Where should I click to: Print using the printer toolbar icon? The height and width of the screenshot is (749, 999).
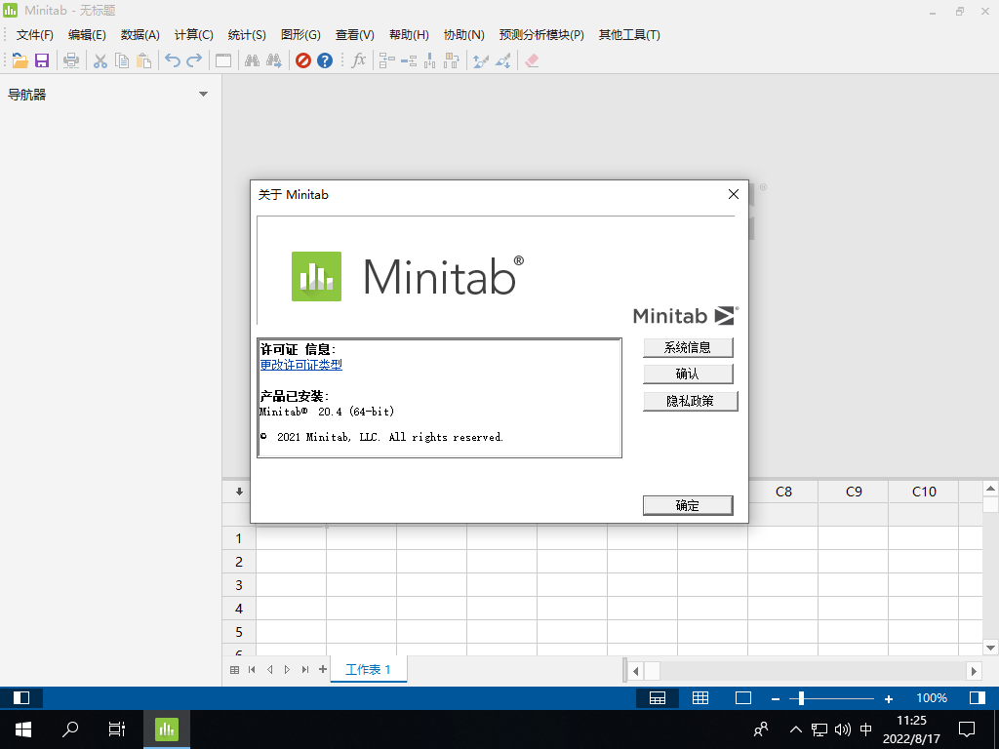coord(71,60)
